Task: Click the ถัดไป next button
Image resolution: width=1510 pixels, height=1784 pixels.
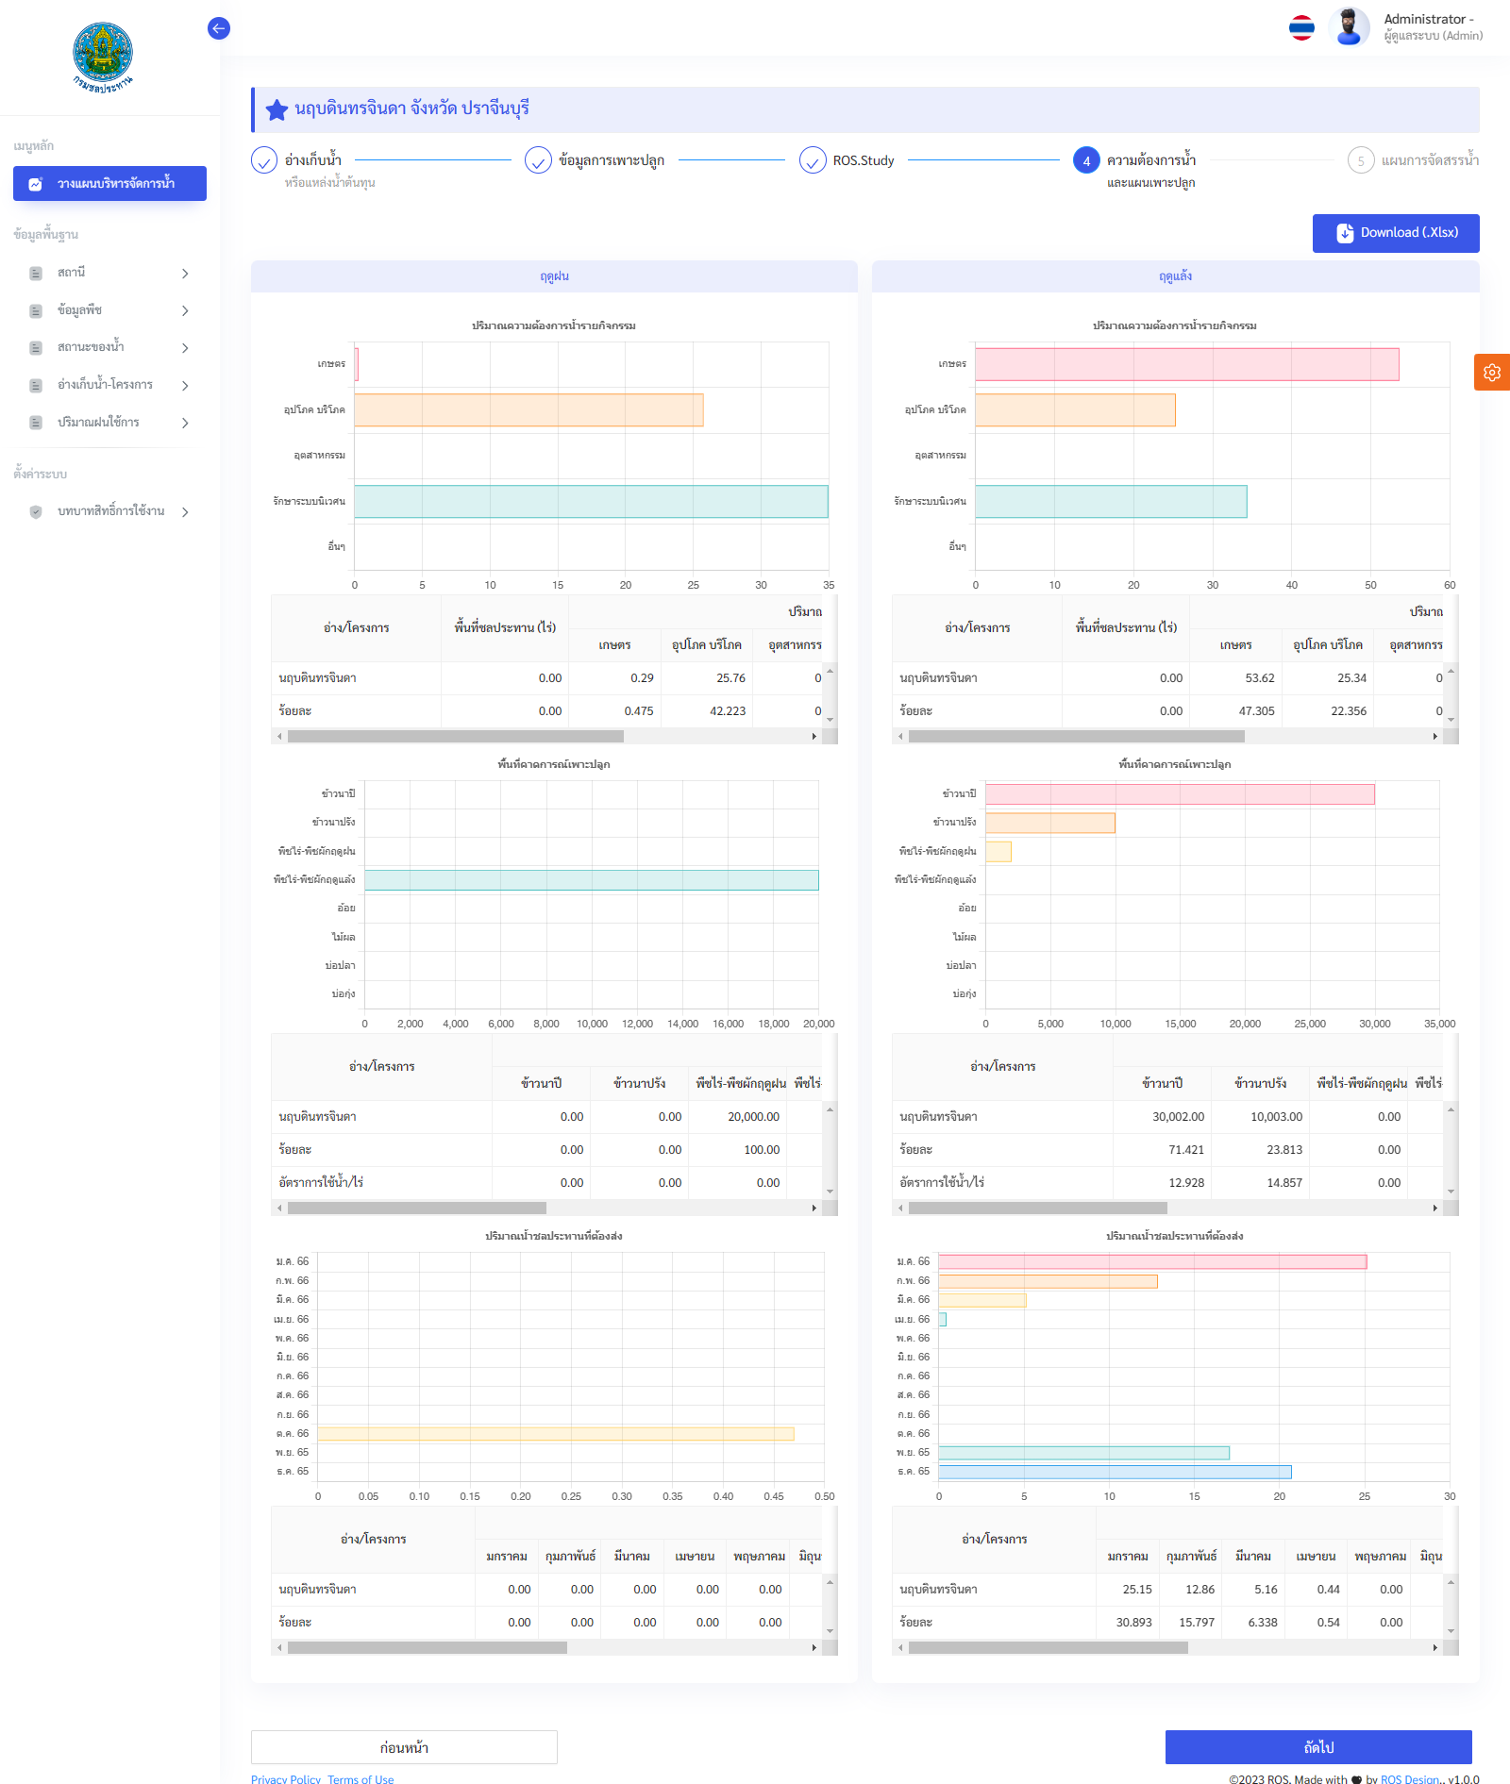Action: 1317,1747
